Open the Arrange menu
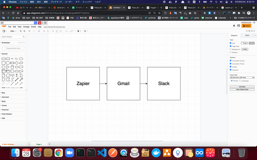Viewport: 257px width, 160px height. pyautogui.click(x=26, y=27)
